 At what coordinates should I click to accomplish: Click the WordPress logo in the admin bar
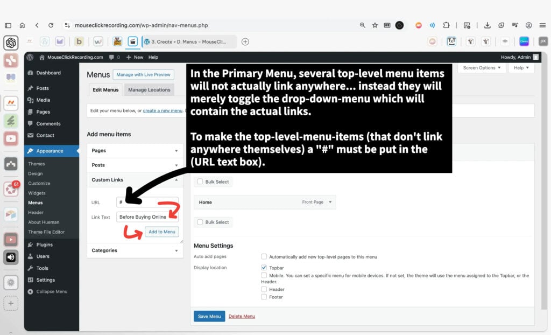pos(30,57)
